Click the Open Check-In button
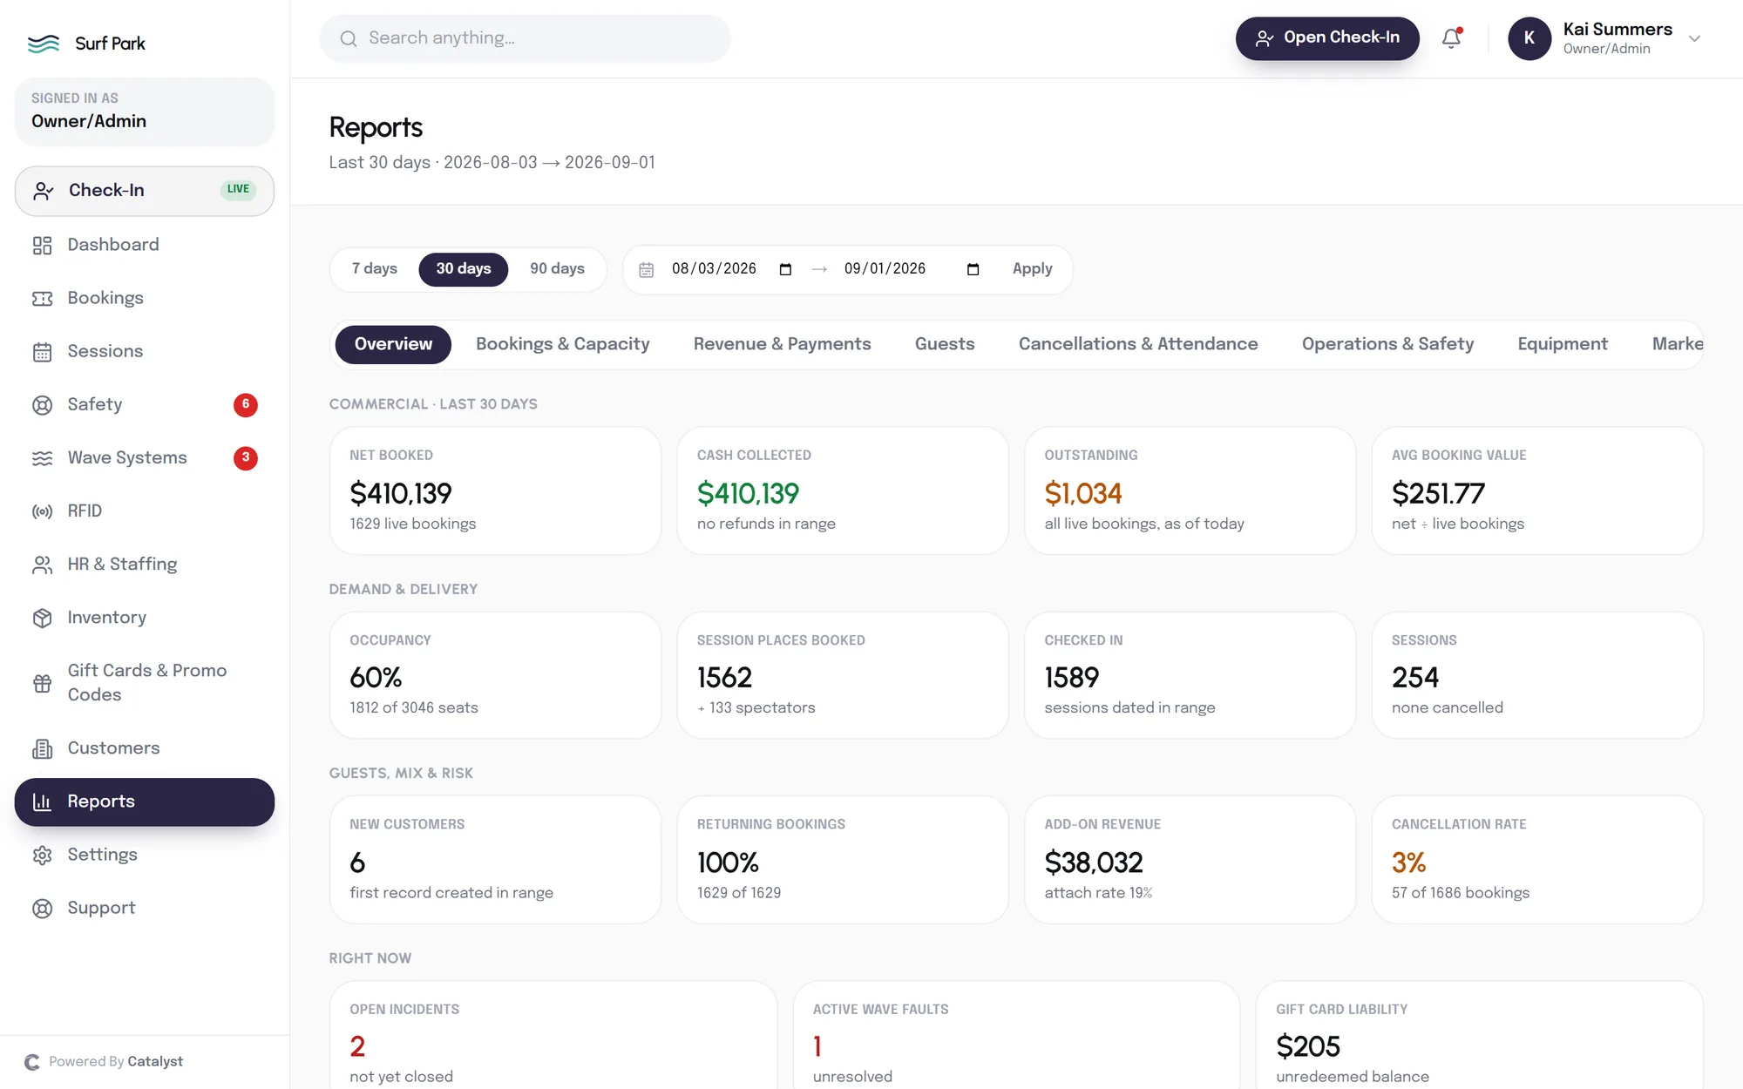 pos(1327,38)
